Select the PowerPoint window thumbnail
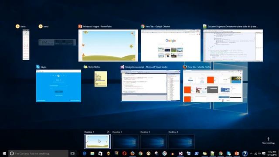The image size is (279, 157). (x=108, y=45)
